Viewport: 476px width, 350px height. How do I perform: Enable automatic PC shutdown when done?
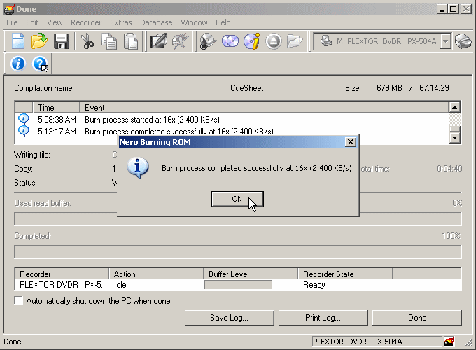click(x=19, y=301)
